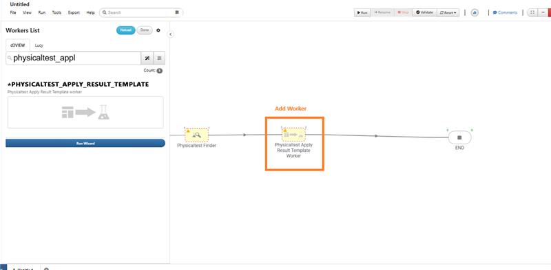The height and width of the screenshot is (270, 551).
Task: Click the Untitled workflow title
Action: tap(20, 5)
